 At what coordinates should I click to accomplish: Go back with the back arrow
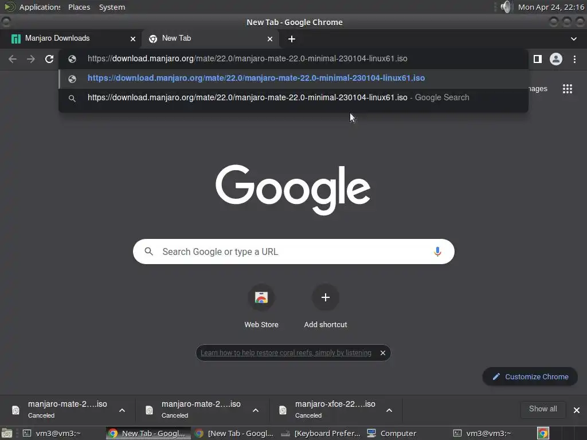click(13, 59)
